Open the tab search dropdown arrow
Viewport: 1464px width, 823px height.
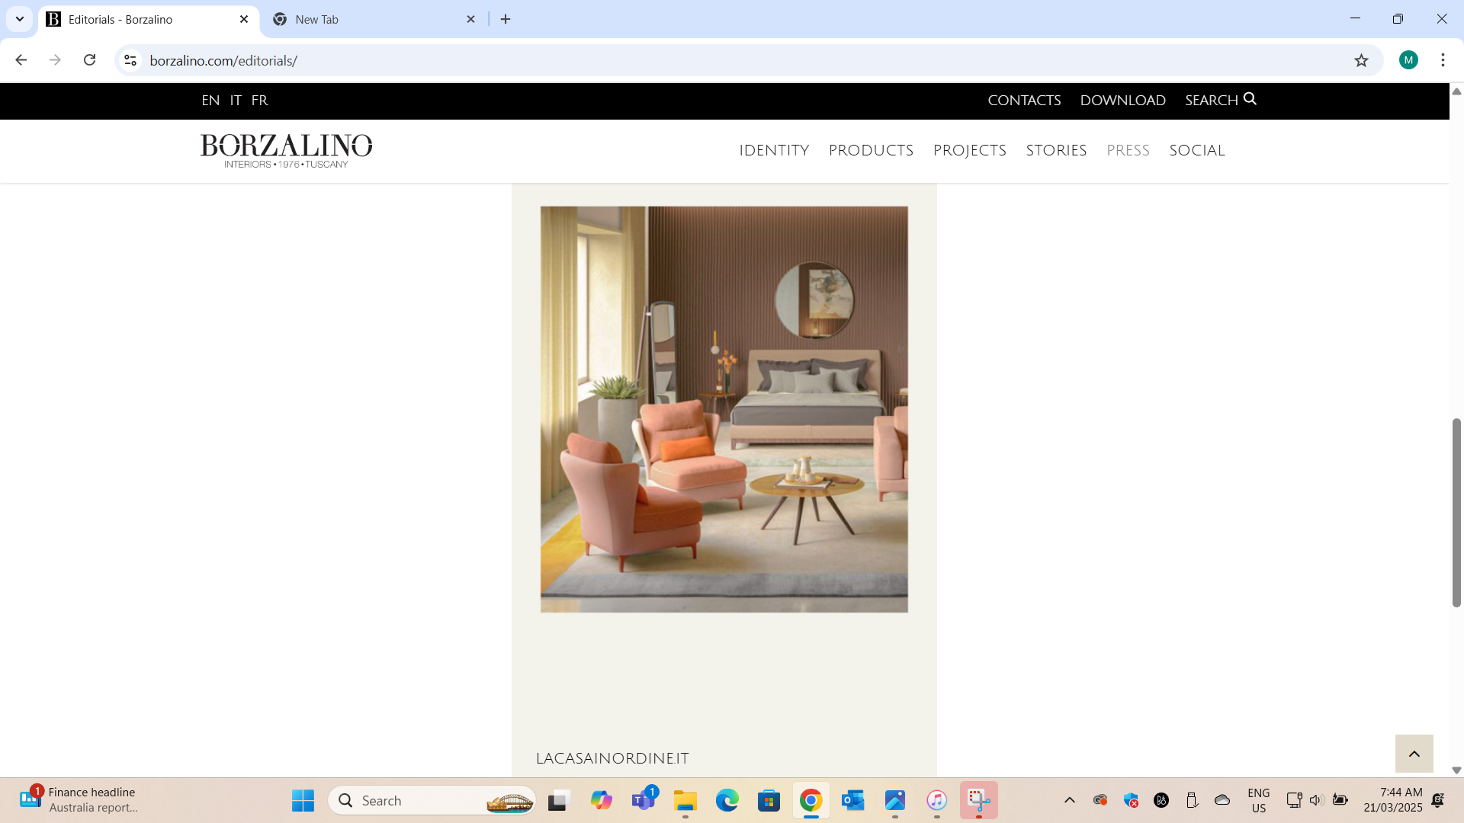pos(20,19)
